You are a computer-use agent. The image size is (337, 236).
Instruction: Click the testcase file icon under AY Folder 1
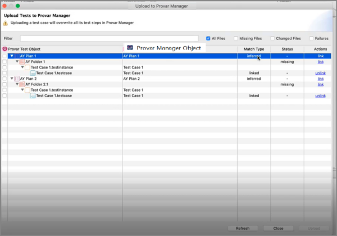pos(33,73)
